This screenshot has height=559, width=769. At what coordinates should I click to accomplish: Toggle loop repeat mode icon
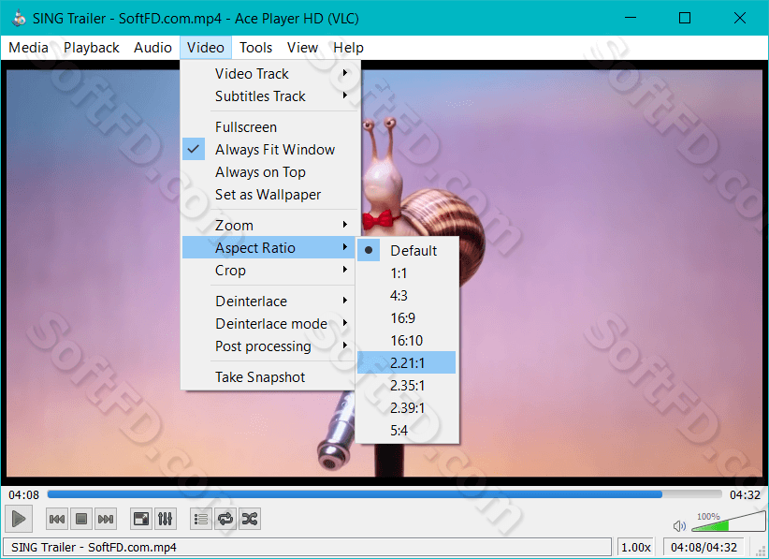tap(225, 520)
